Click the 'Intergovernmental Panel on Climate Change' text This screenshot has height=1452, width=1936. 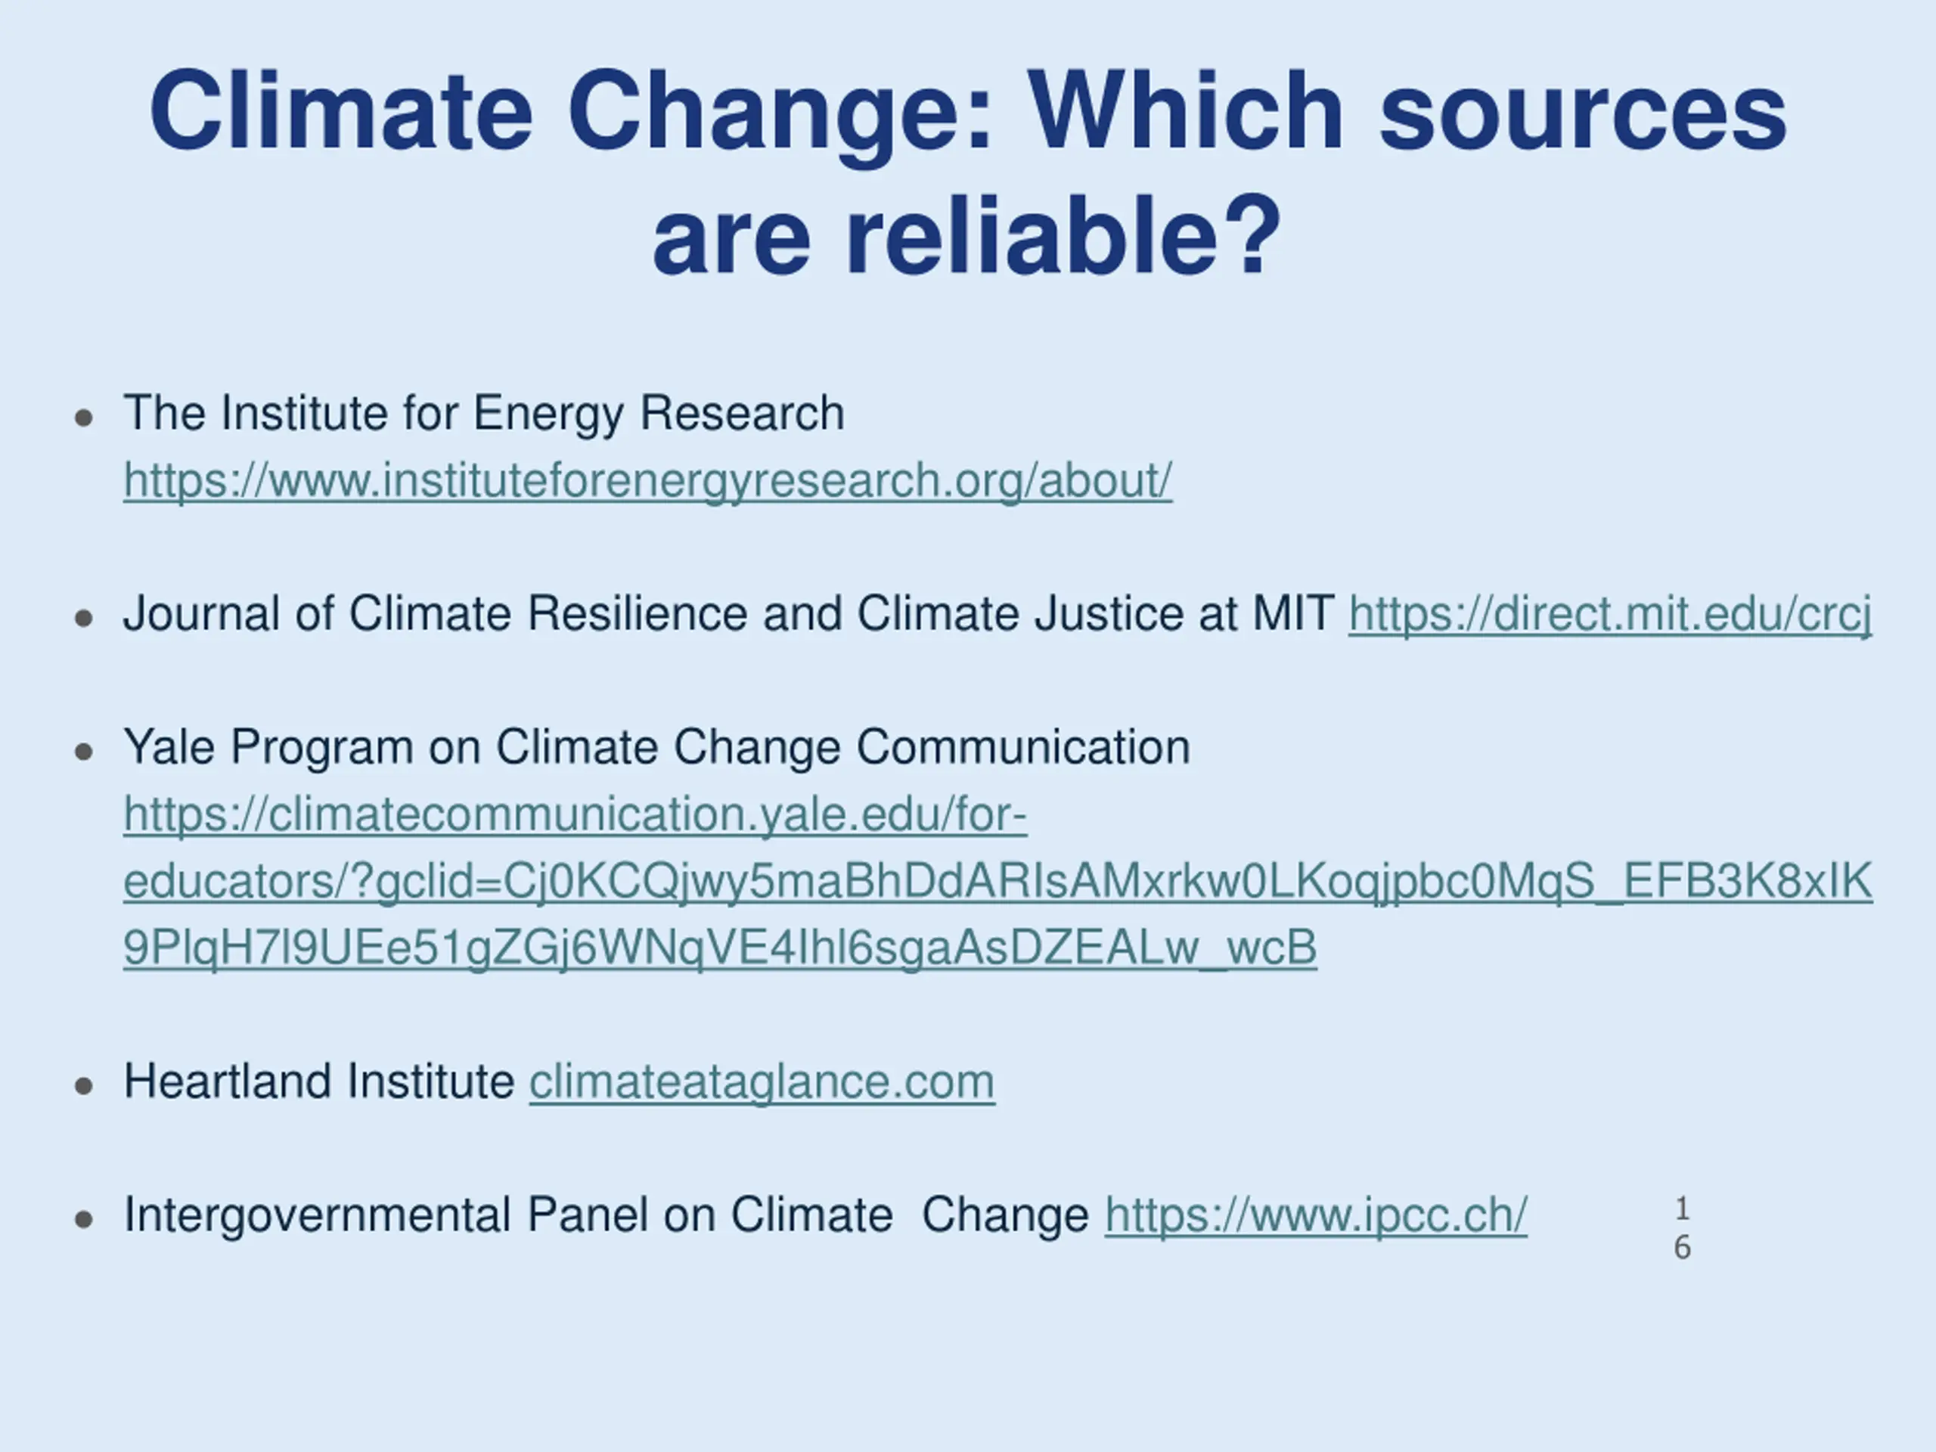[606, 1215]
